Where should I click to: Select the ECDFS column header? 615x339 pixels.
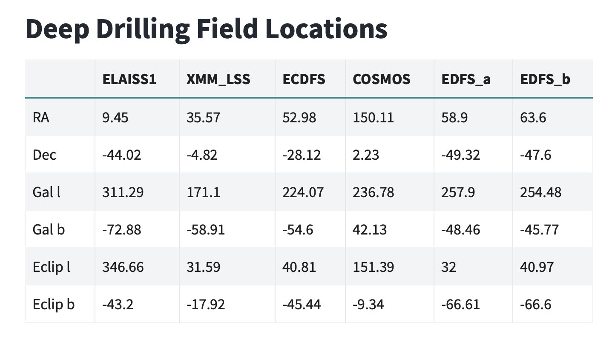point(304,79)
